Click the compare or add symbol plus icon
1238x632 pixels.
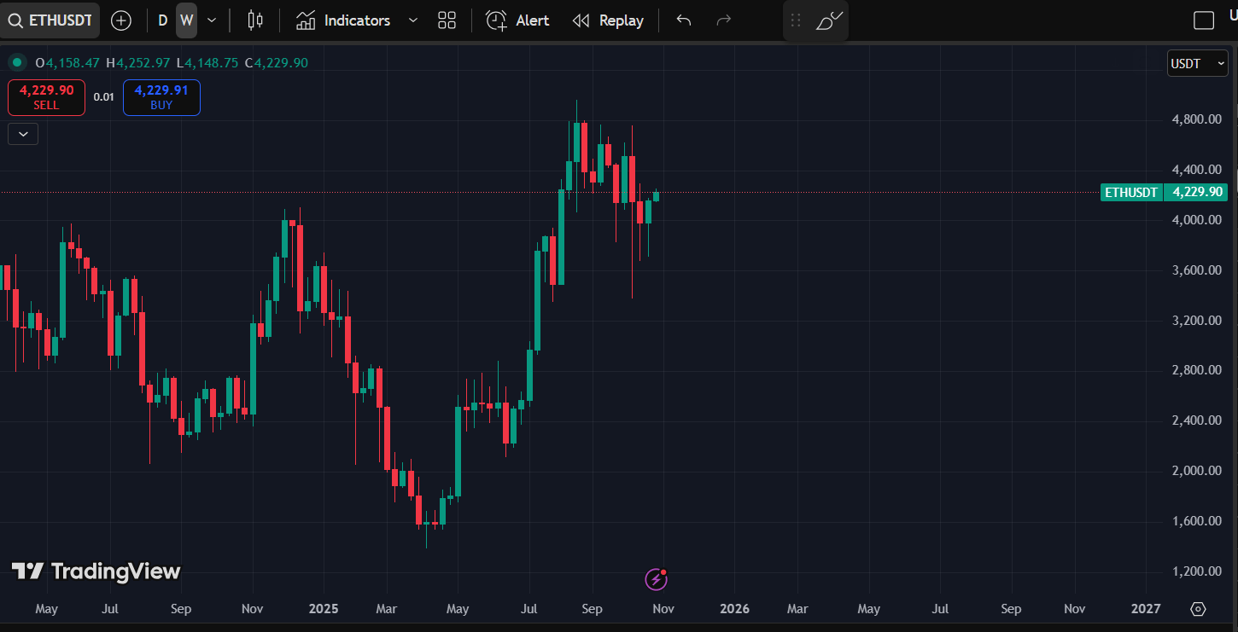(121, 20)
